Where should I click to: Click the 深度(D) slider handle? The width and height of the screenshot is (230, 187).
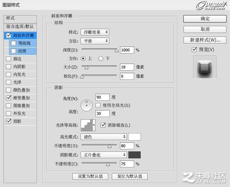pyautogui.click(x=116, y=50)
